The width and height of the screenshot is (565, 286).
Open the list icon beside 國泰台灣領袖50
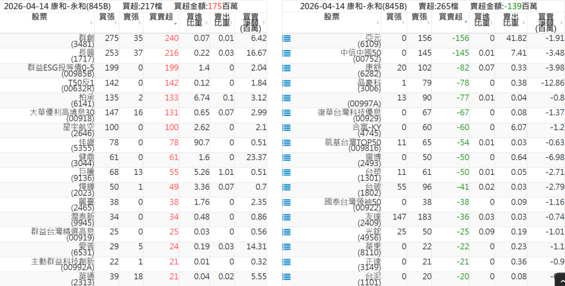click(x=286, y=202)
